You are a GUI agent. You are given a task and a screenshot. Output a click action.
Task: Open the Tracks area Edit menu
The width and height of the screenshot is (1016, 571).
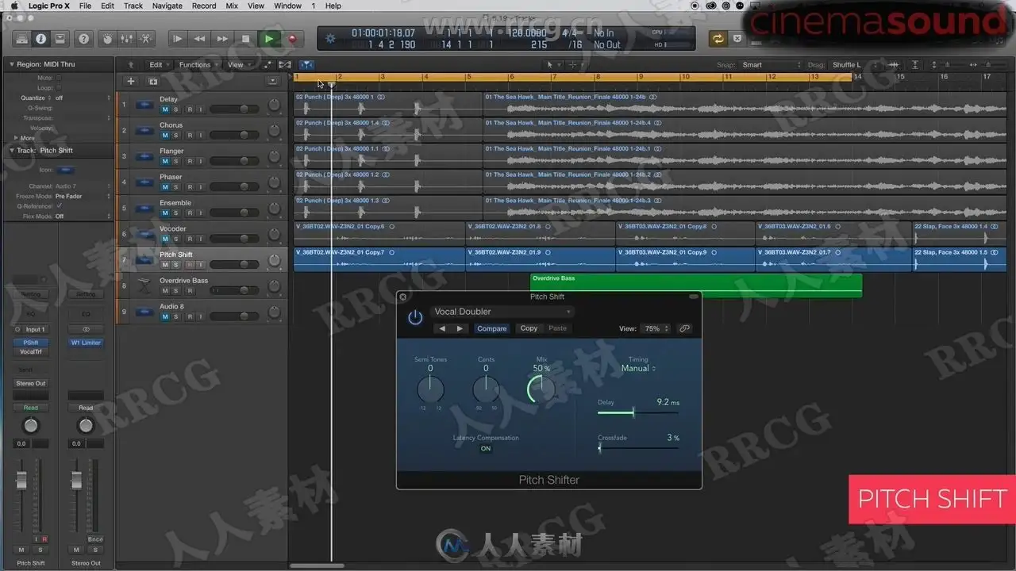[159, 65]
